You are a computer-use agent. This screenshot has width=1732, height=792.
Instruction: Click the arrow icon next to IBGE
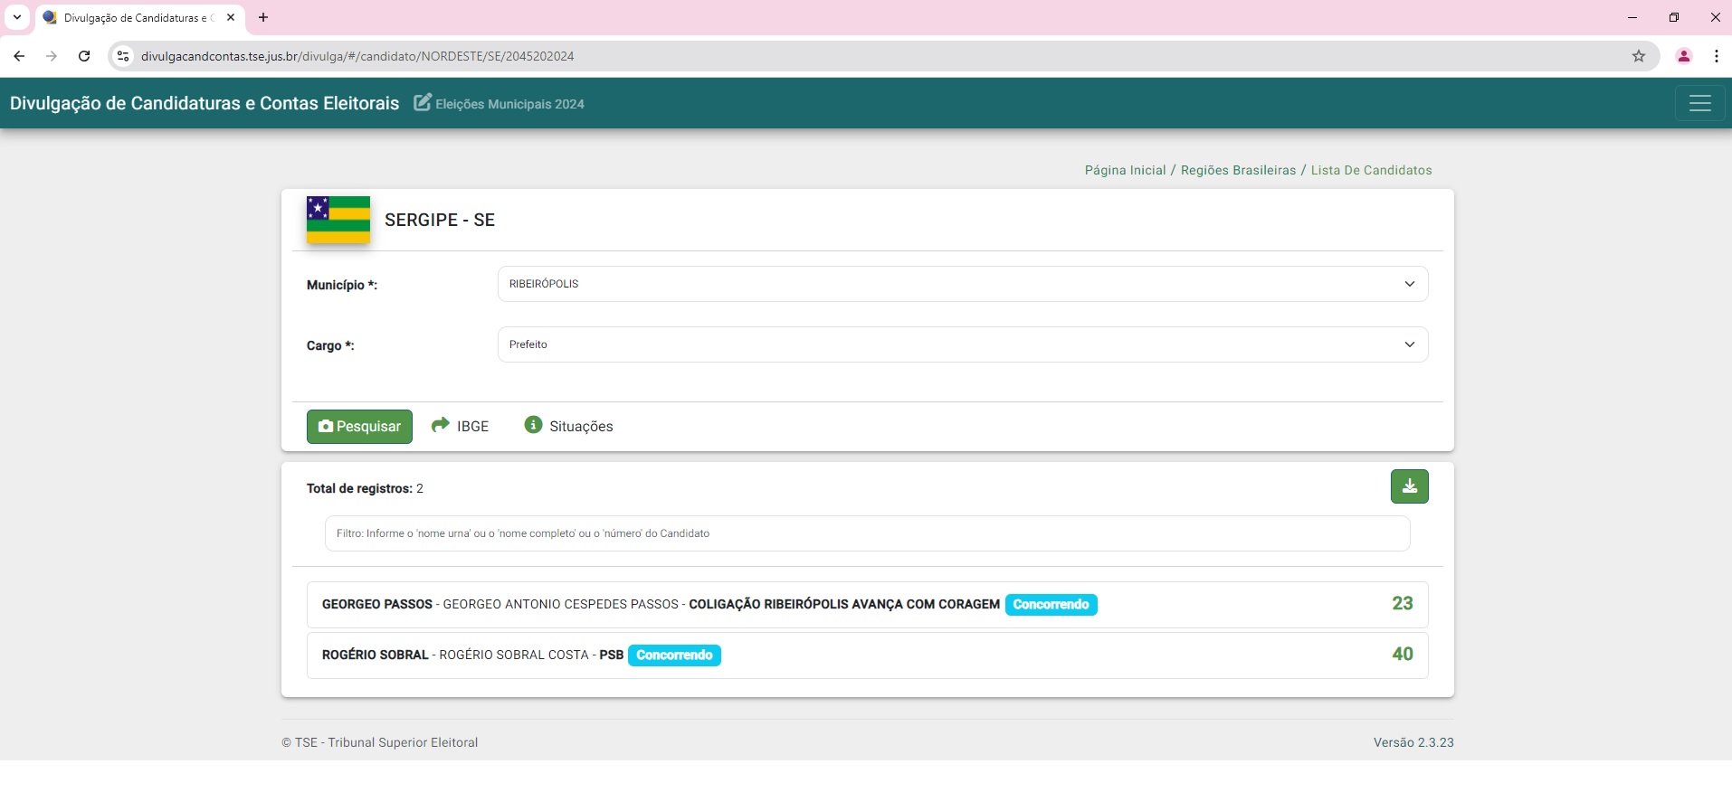click(441, 425)
